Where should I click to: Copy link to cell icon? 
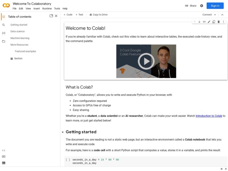204,22
